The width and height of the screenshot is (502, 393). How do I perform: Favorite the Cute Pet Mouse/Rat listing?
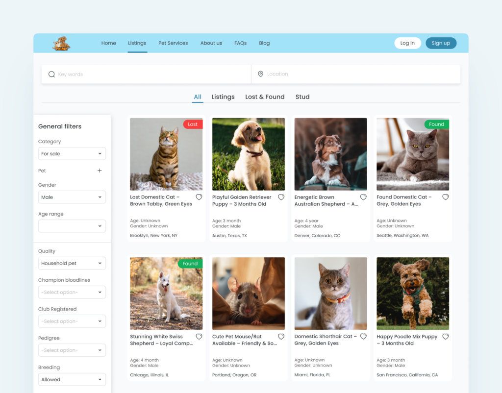[x=281, y=337]
